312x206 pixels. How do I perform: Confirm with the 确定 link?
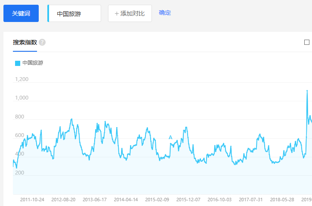[x=165, y=13]
